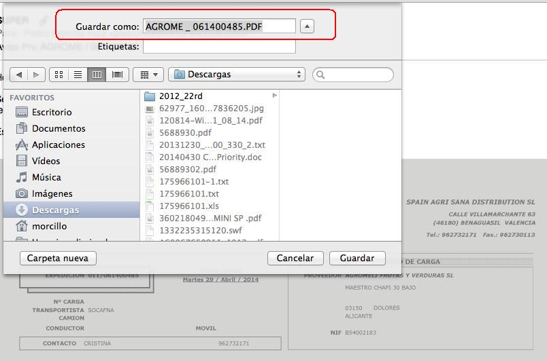The width and height of the screenshot is (547, 361).
Task: Open the Descargas location popup
Action: click(x=237, y=75)
